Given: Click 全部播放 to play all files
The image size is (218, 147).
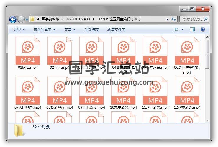Looking at the screenshot, I should tap(91, 29).
